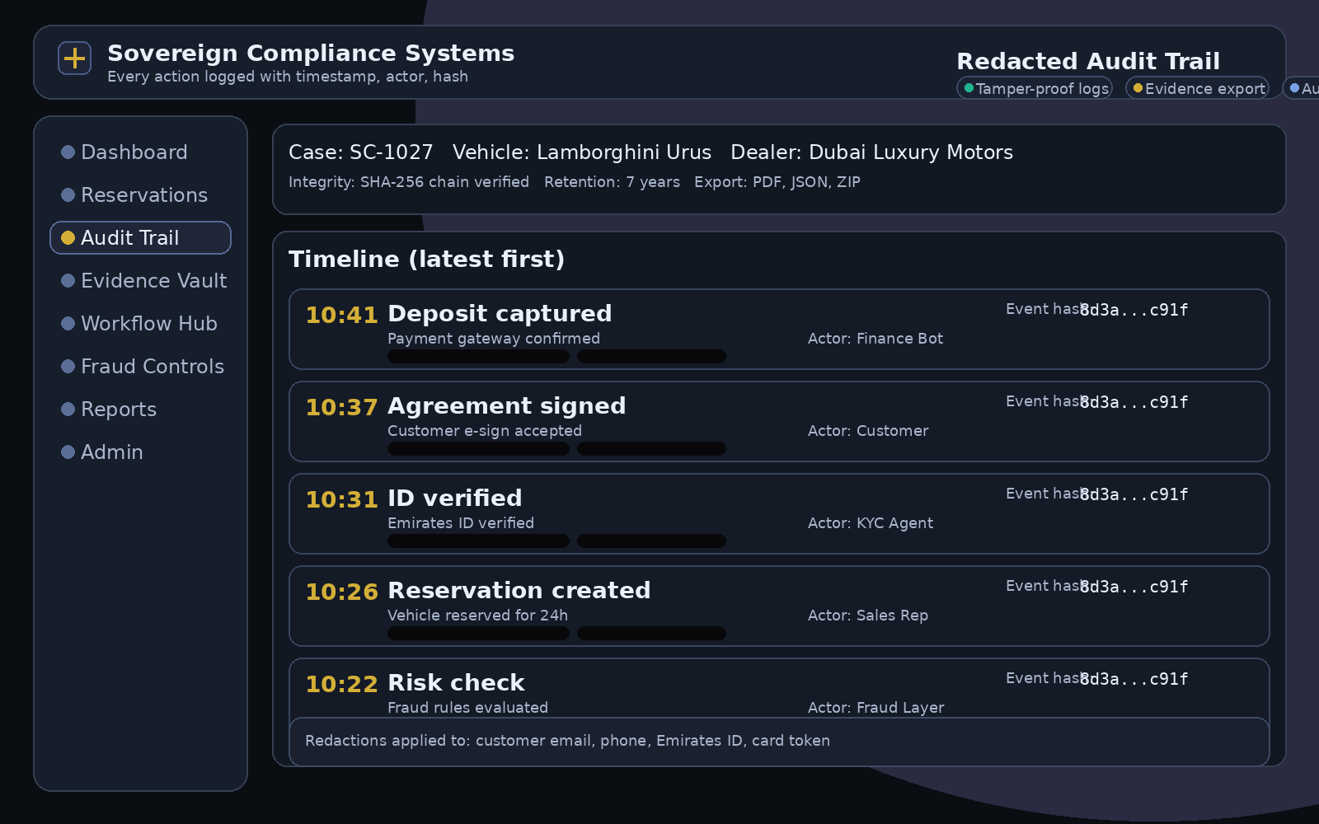The width and height of the screenshot is (1319, 824).
Task: Select the 10:31 ID verified event
Action: pos(778,513)
